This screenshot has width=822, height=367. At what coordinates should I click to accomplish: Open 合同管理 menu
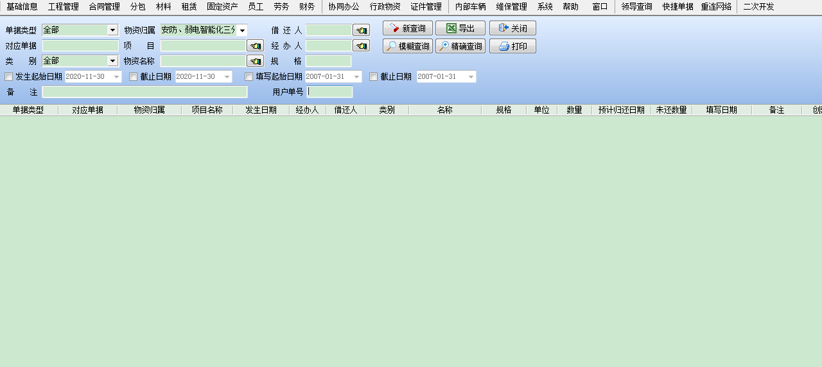click(x=105, y=7)
